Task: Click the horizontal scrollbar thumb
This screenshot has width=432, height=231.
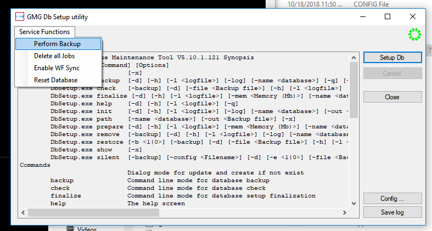Action: (x=93, y=212)
